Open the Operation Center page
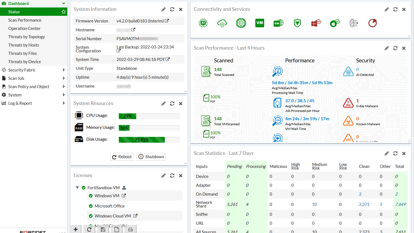The image size is (414, 233). pos(24,28)
